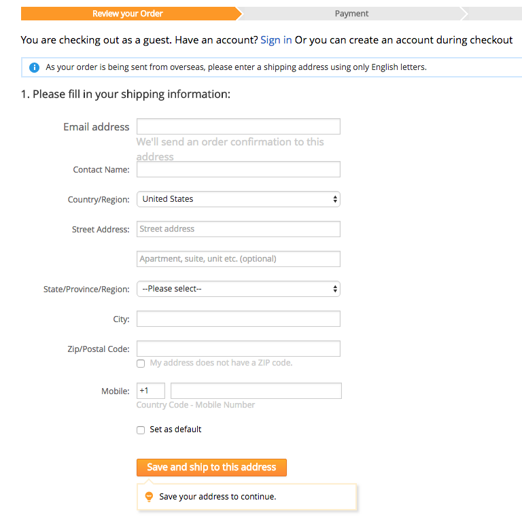Check 'My address does not have a ZIP code'
This screenshot has height=526, width=522.
(141, 364)
